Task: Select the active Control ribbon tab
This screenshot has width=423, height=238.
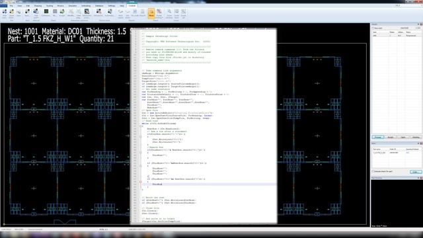Action: [x=132, y=6]
